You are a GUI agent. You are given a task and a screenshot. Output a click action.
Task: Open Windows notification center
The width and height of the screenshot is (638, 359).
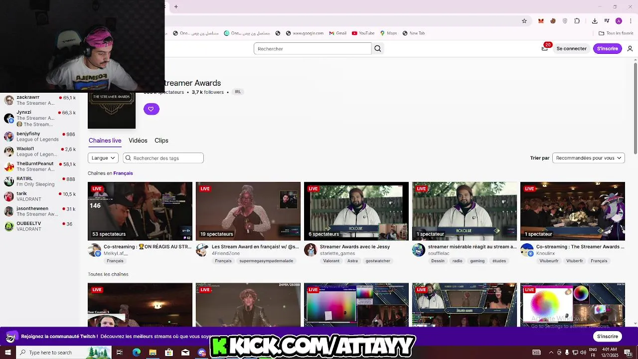point(628,353)
